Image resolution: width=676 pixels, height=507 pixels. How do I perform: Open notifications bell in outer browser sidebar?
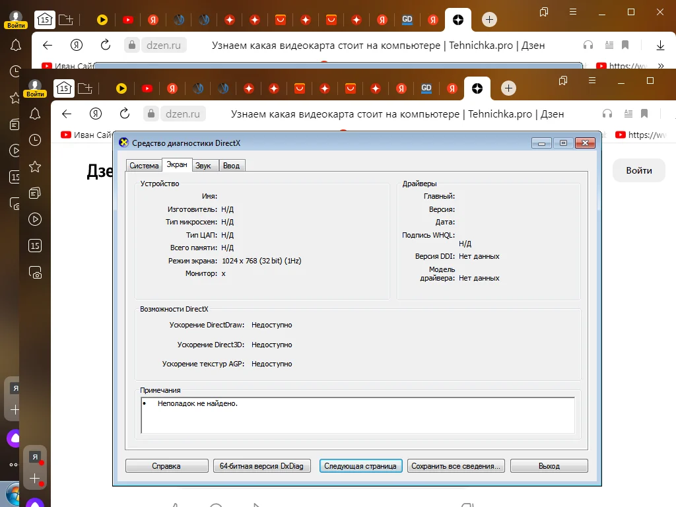point(16,45)
